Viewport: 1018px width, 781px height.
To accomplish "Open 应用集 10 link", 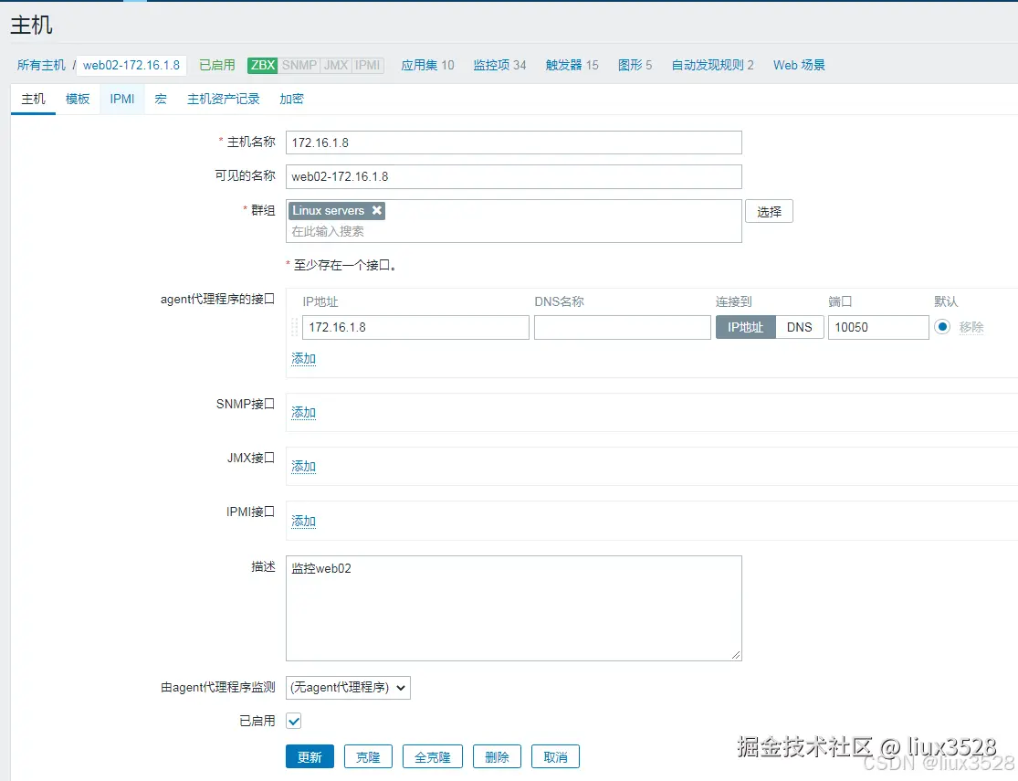I will coord(428,65).
